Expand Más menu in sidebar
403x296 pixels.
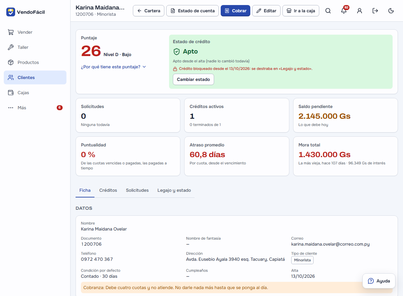(35, 108)
